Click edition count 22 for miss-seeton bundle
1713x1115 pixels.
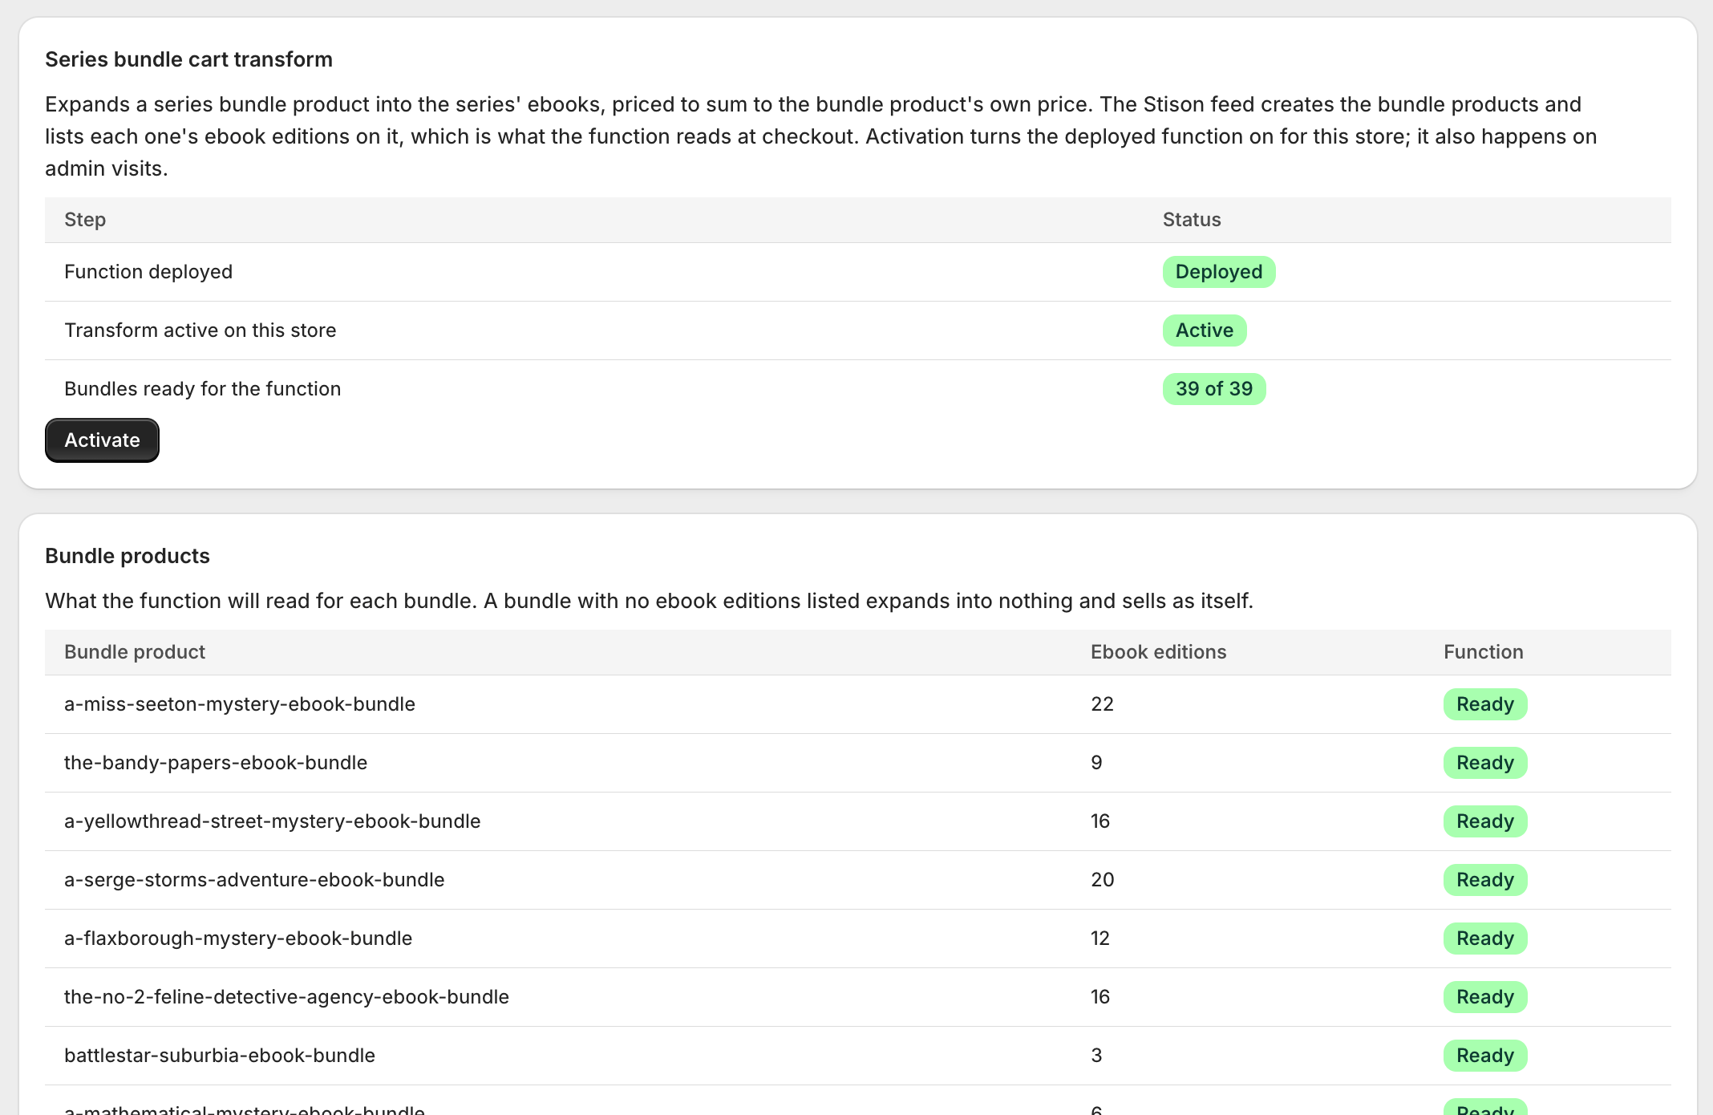[x=1102, y=704]
